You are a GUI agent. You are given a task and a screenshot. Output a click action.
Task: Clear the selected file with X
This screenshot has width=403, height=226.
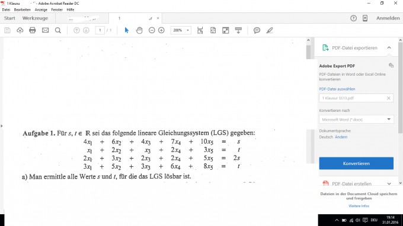tap(389, 98)
